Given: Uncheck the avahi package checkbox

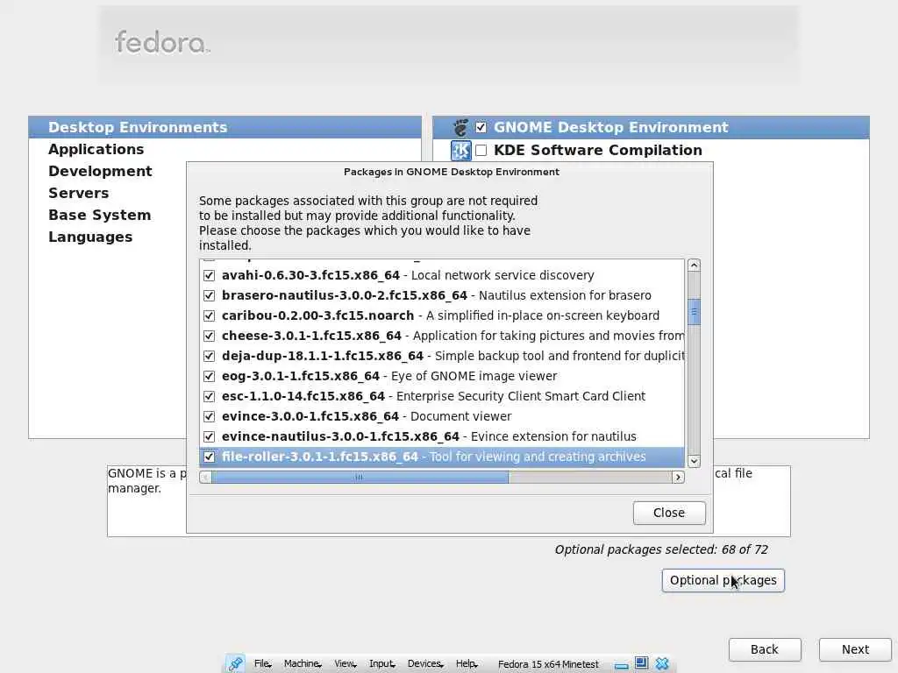Looking at the screenshot, I should click(x=209, y=275).
